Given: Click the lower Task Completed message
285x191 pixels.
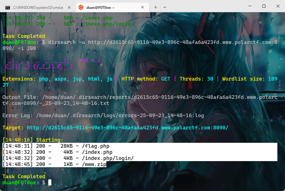Looking at the screenshot, I should (x=24, y=176).
